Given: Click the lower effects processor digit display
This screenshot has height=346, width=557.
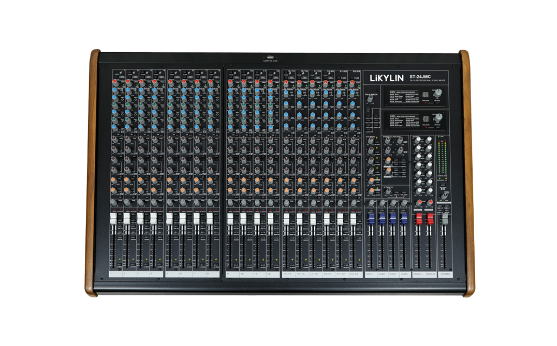Looking at the screenshot, I should (x=424, y=118).
